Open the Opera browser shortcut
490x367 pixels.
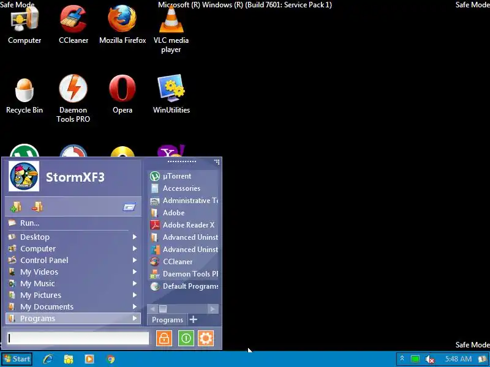(123, 95)
